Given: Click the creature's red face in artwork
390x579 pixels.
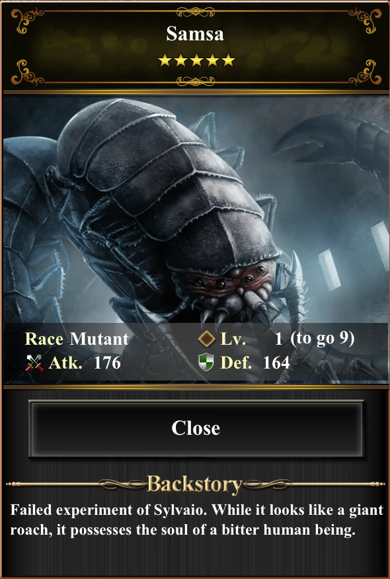Looking at the screenshot, I should pyautogui.click(x=228, y=281).
